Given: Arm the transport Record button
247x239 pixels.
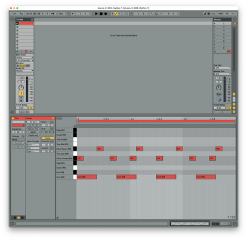Looking at the screenshot, I should click(106, 14).
